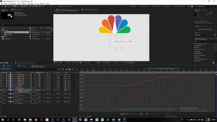This screenshot has height=122, width=217.
Task: Select the Clone Stamp tool
Action: coord(33,6)
